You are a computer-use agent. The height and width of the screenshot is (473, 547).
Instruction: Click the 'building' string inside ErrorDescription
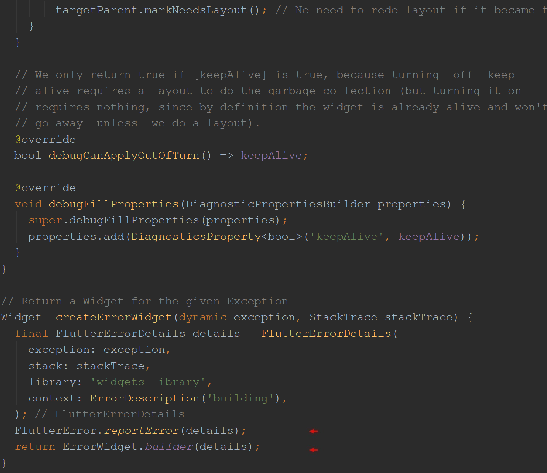[x=241, y=398]
